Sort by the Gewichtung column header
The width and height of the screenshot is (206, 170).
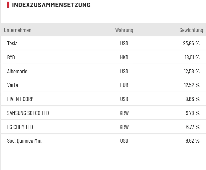(191, 30)
